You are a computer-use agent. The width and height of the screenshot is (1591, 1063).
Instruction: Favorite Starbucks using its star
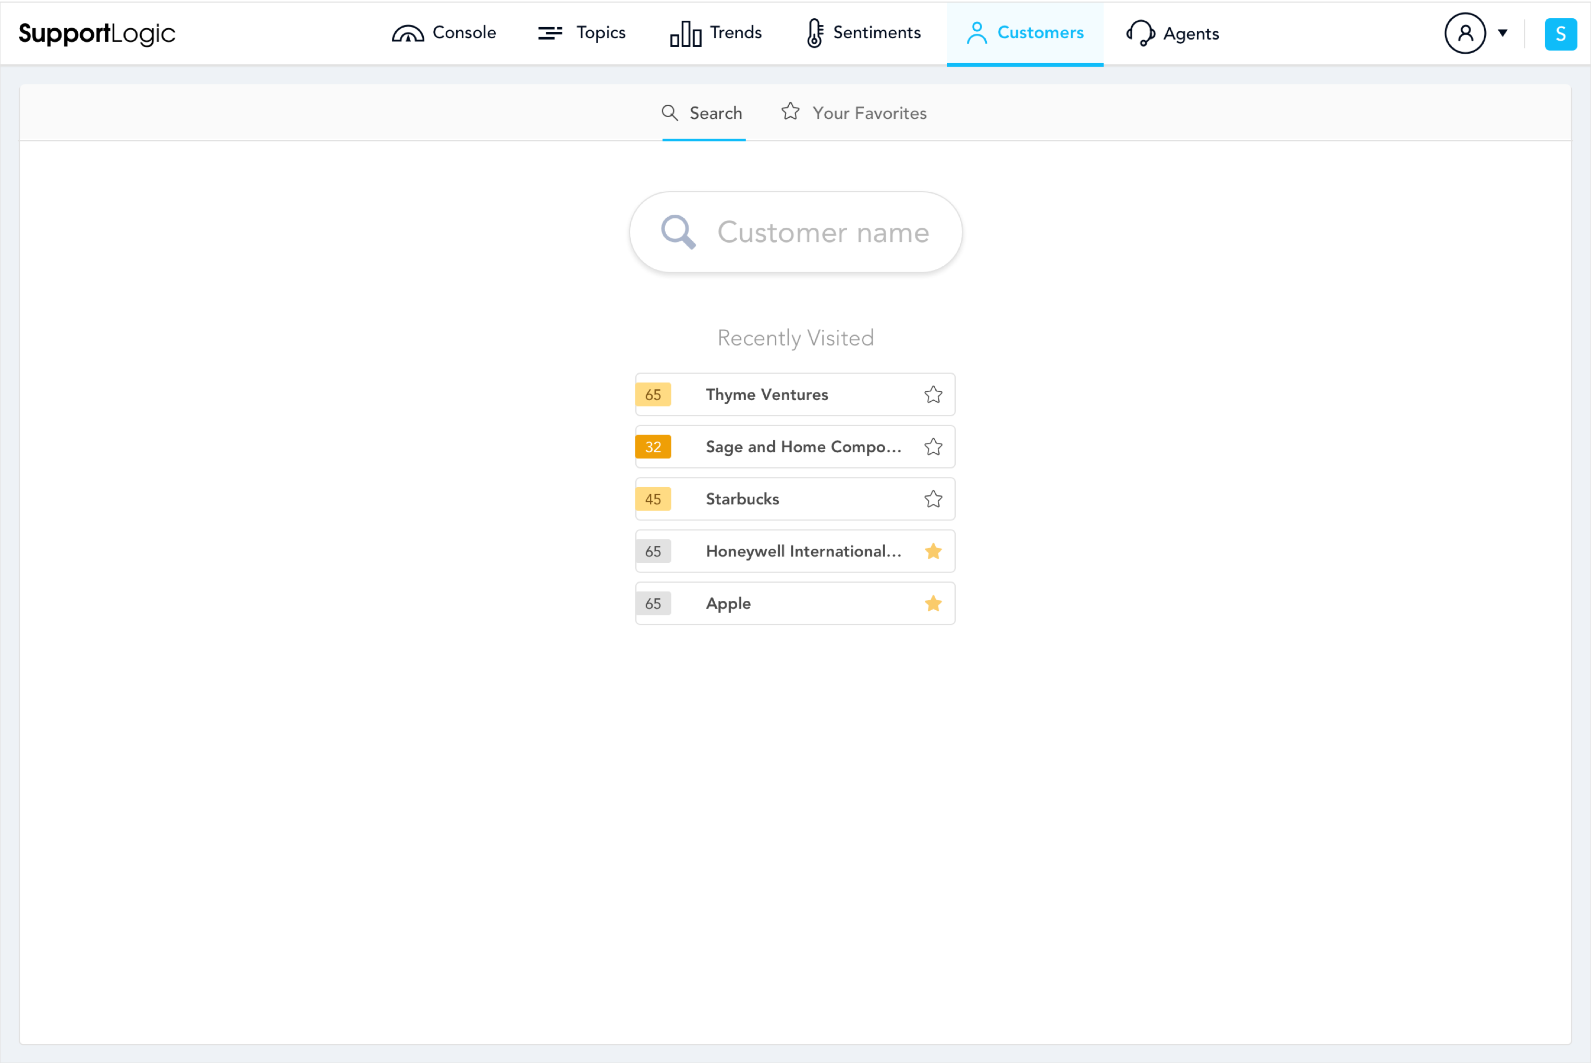tap(933, 499)
